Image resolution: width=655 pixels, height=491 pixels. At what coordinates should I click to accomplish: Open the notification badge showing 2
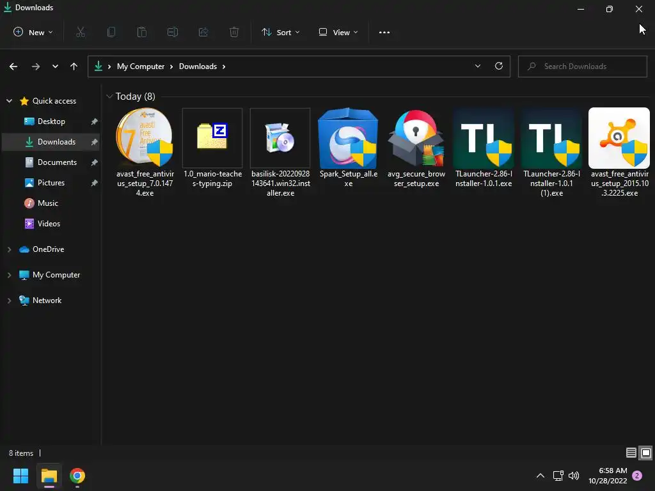(x=637, y=476)
